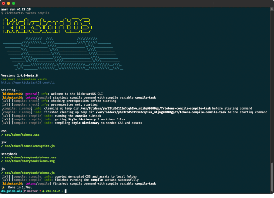Viewport: 274px width, 198px height.
Task: Click the terminal scrollbar thumb
Action: [x=272, y=177]
